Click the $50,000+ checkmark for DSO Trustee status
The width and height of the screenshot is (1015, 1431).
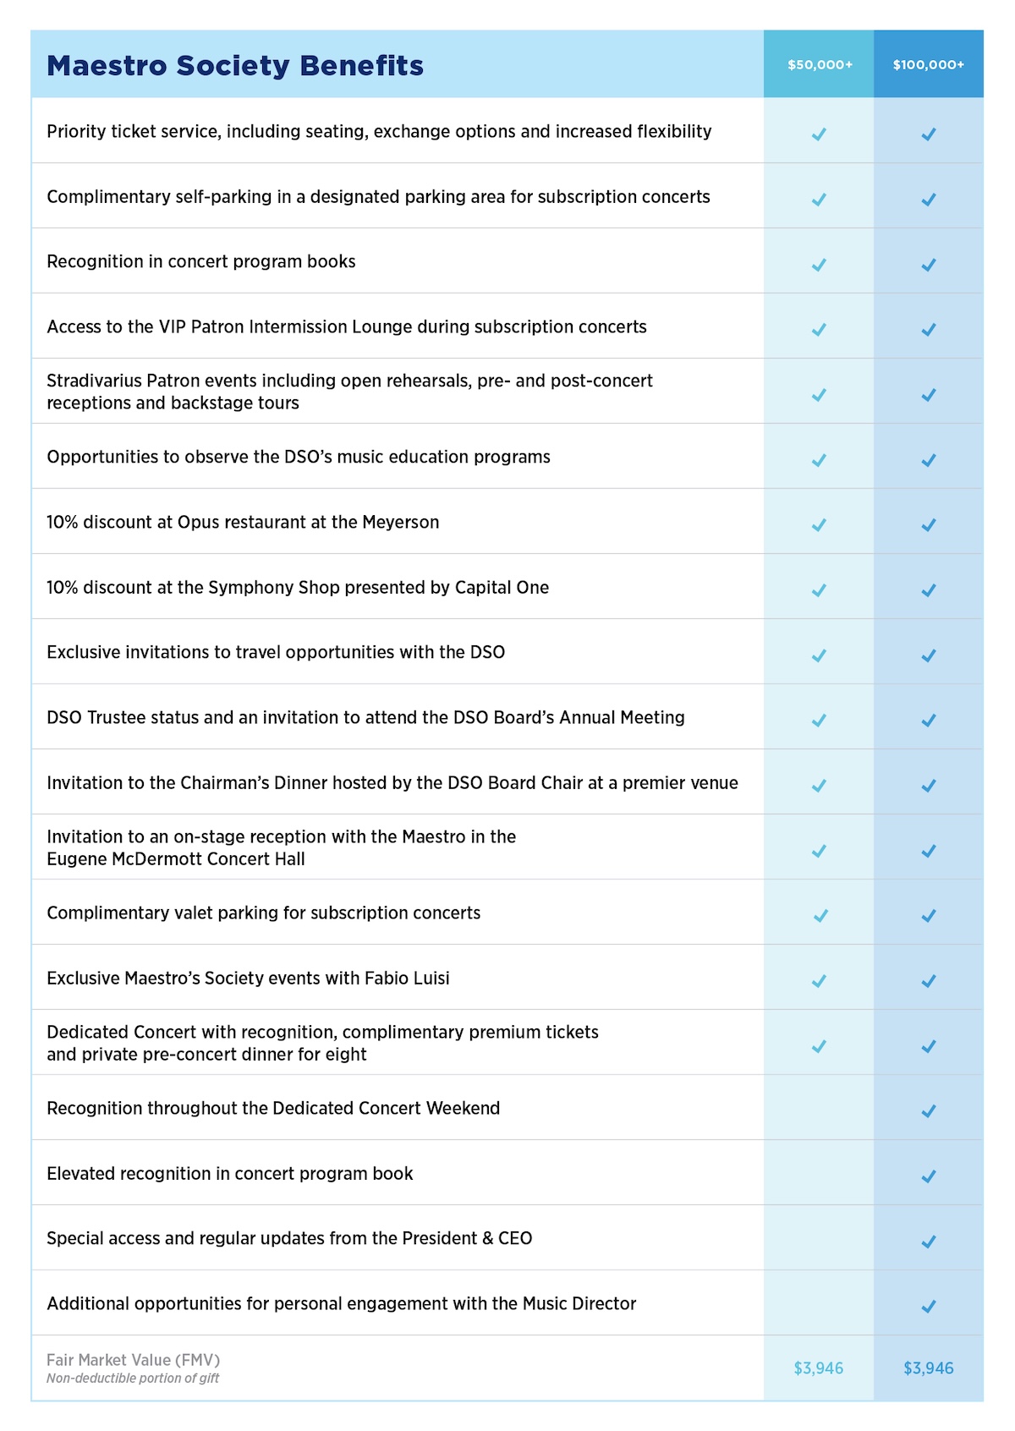tap(819, 721)
